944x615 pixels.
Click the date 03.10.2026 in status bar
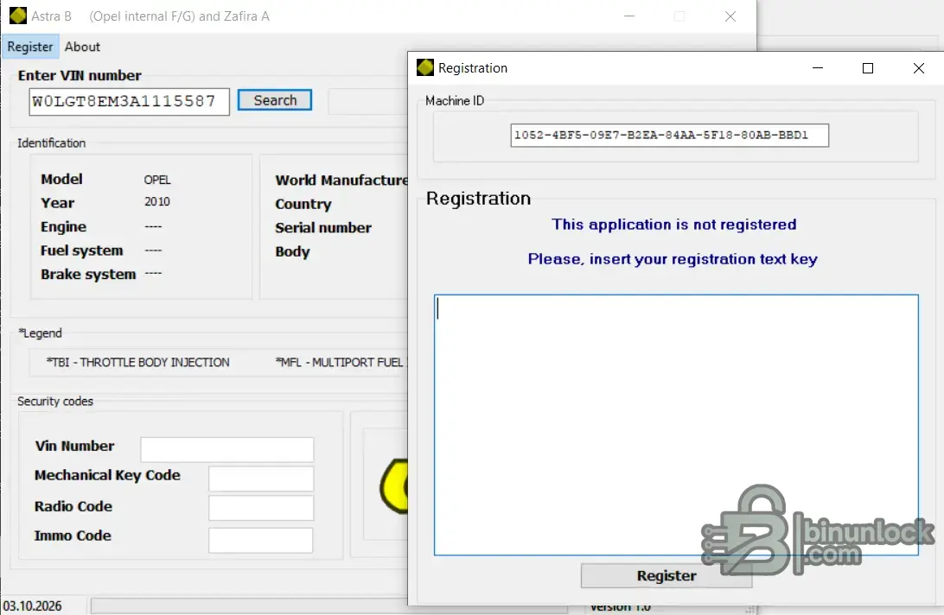(x=33, y=606)
